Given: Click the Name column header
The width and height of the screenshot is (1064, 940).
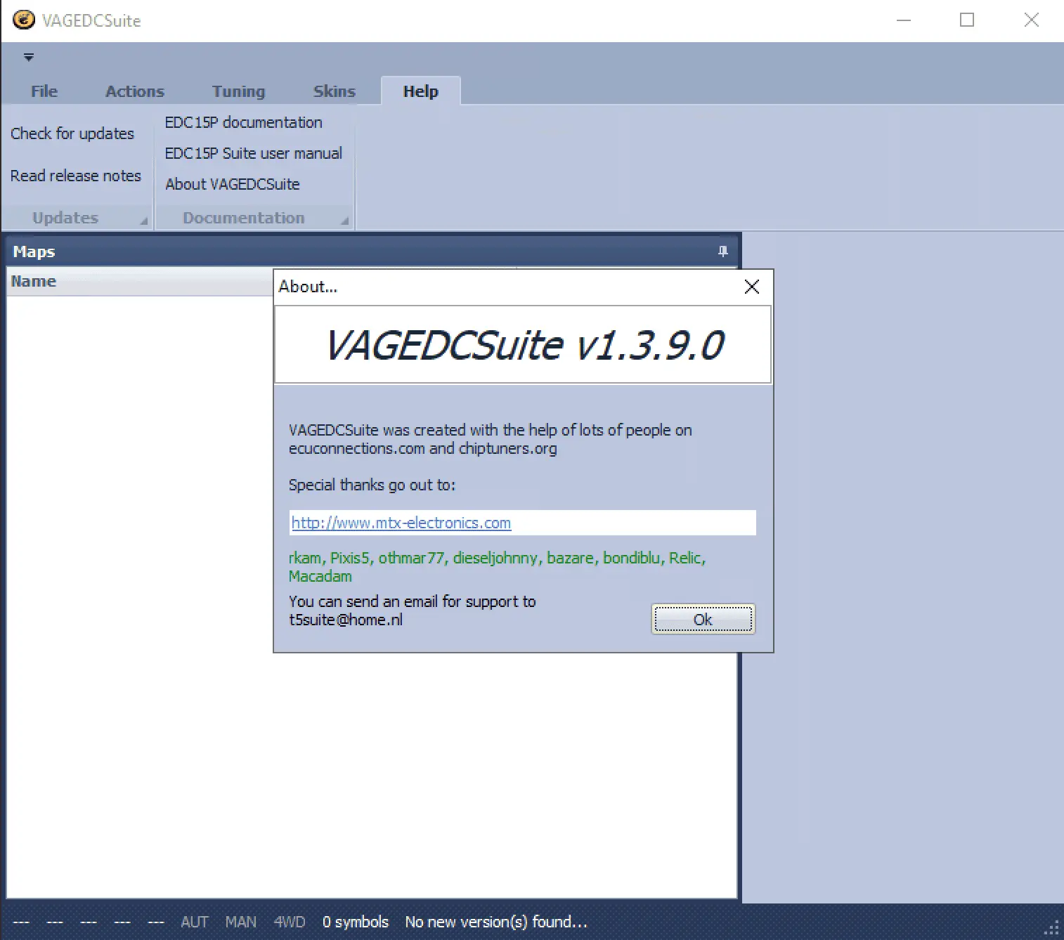Looking at the screenshot, I should coord(139,281).
